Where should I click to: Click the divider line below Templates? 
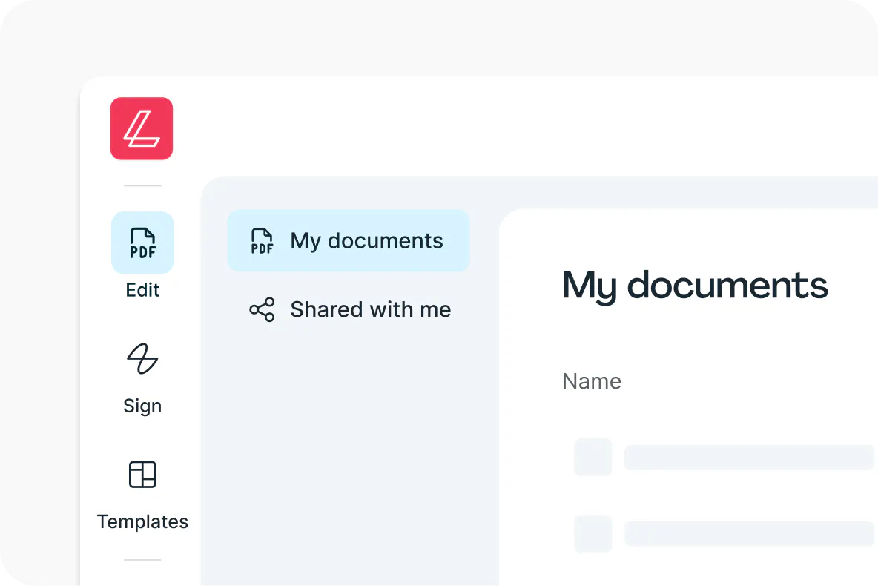(142, 560)
